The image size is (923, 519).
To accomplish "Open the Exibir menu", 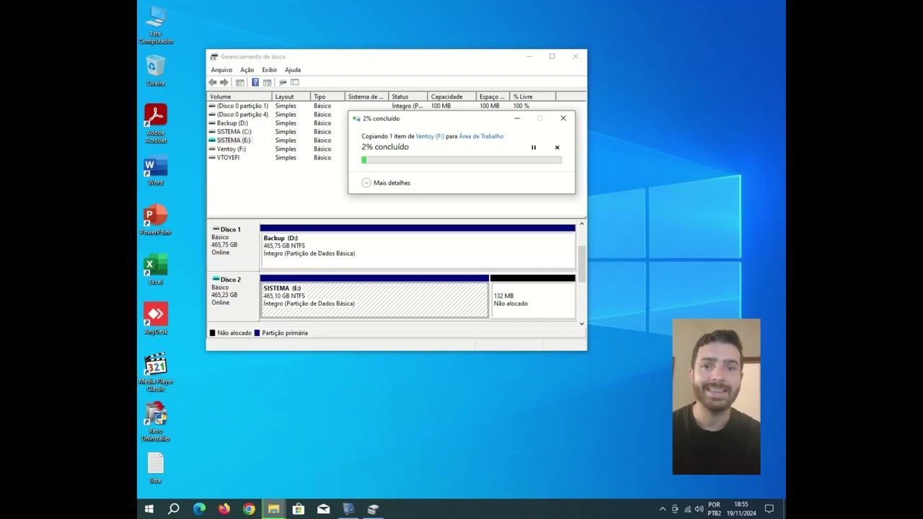I will click(269, 70).
